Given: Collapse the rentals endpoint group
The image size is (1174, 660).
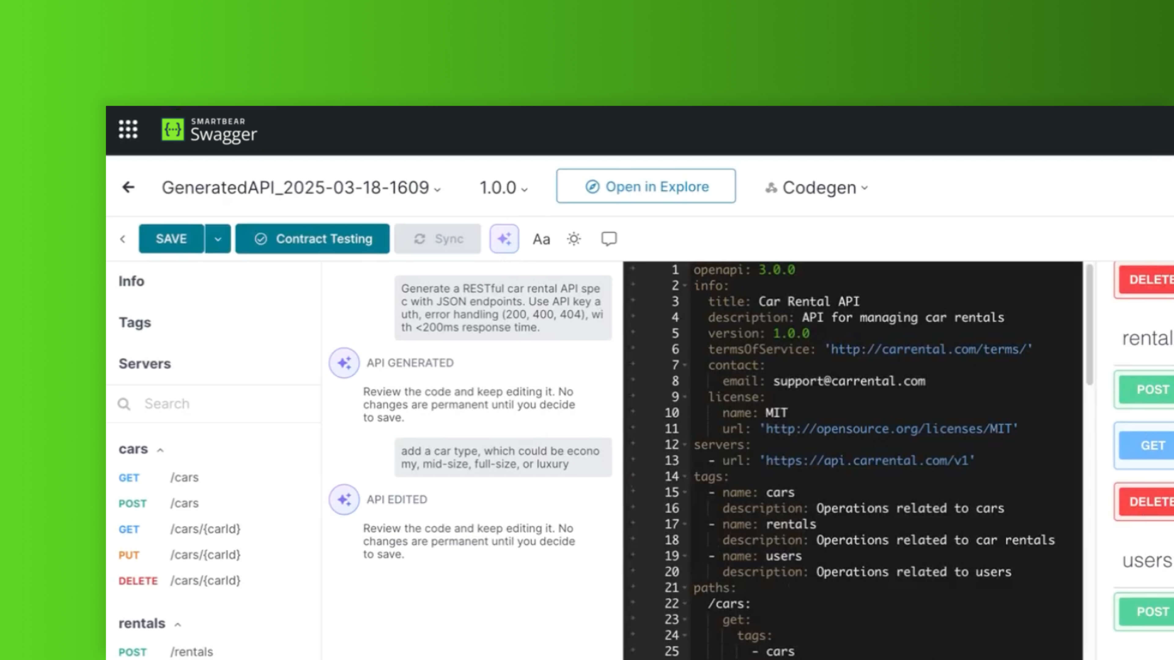Looking at the screenshot, I should (x=178, y=625).
